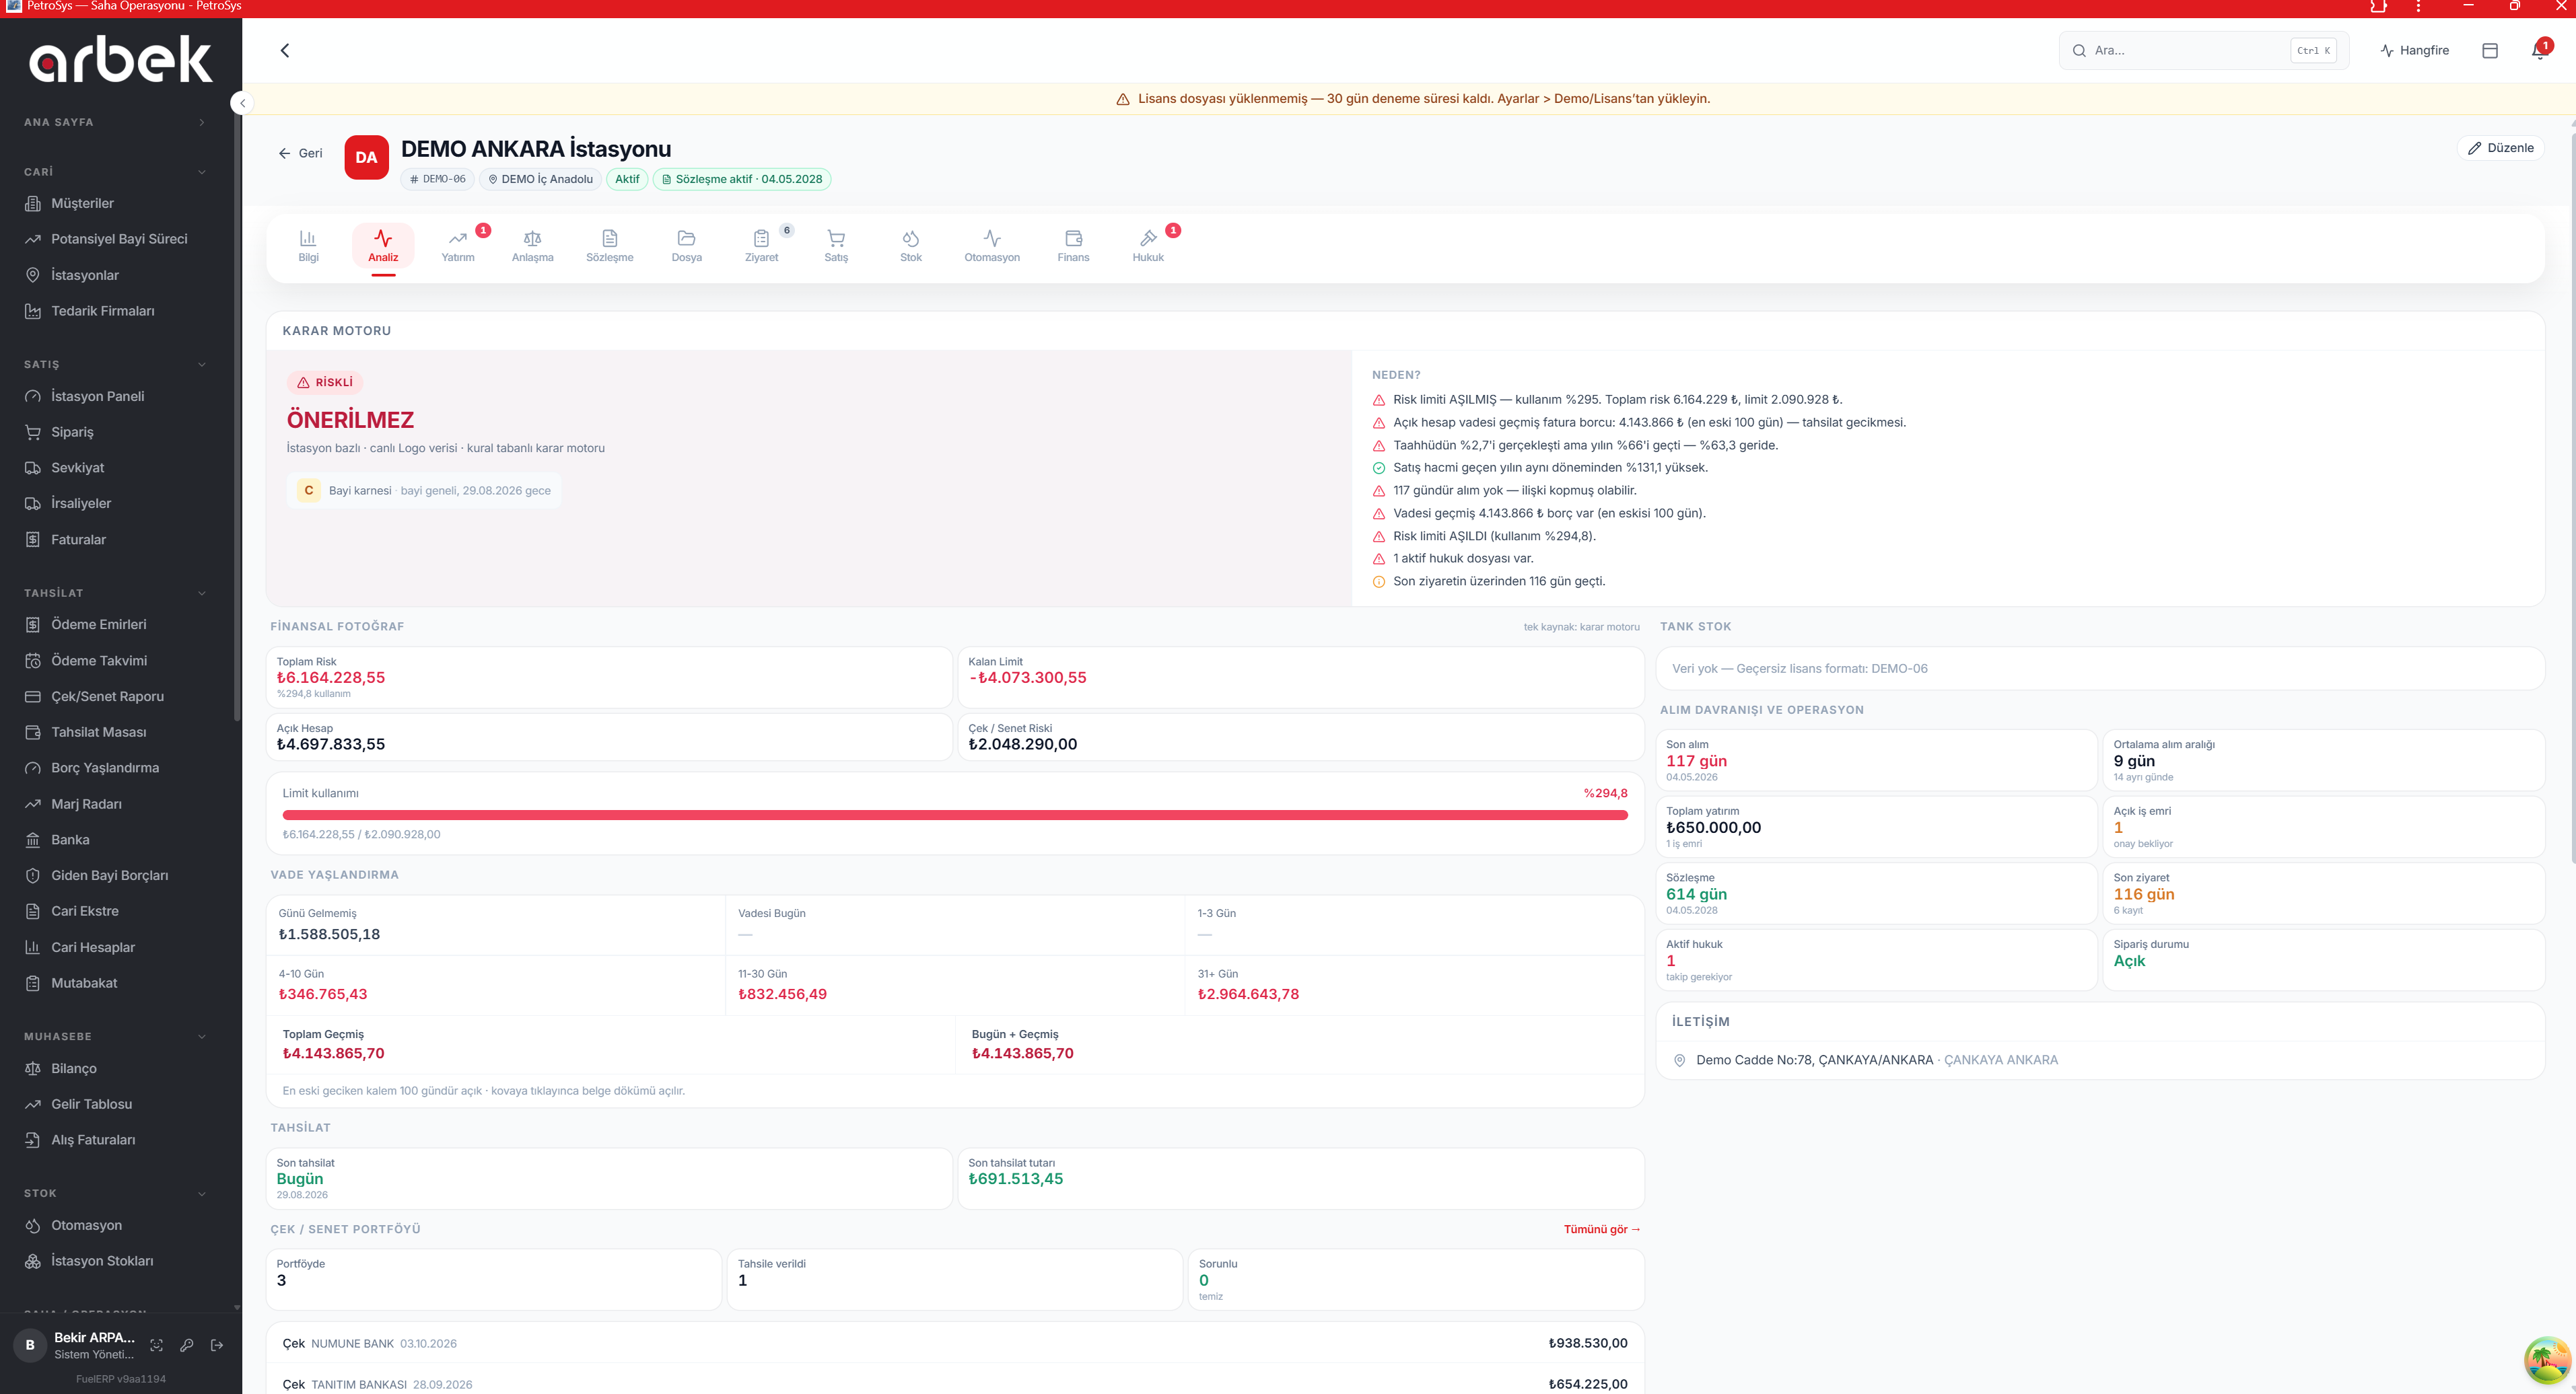The height and width of the screenshot is (1394, 2576).
Task: Switch to the Hukuk tab
Action: (x=1148, y=246)
